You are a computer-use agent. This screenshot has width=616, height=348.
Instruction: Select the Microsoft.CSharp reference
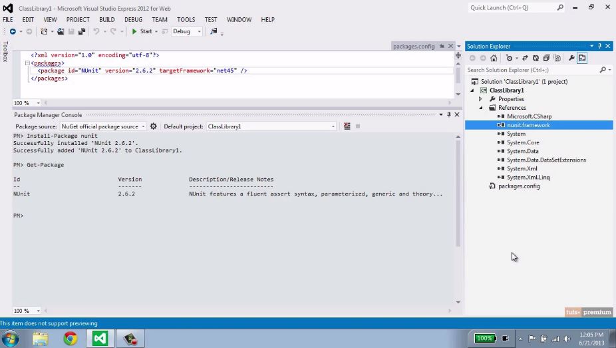pyautogui.click(x=529, y=116)
